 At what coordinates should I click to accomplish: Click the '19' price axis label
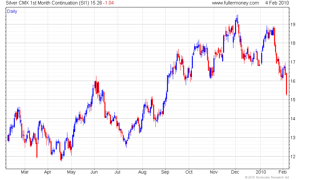pos(293,24)
